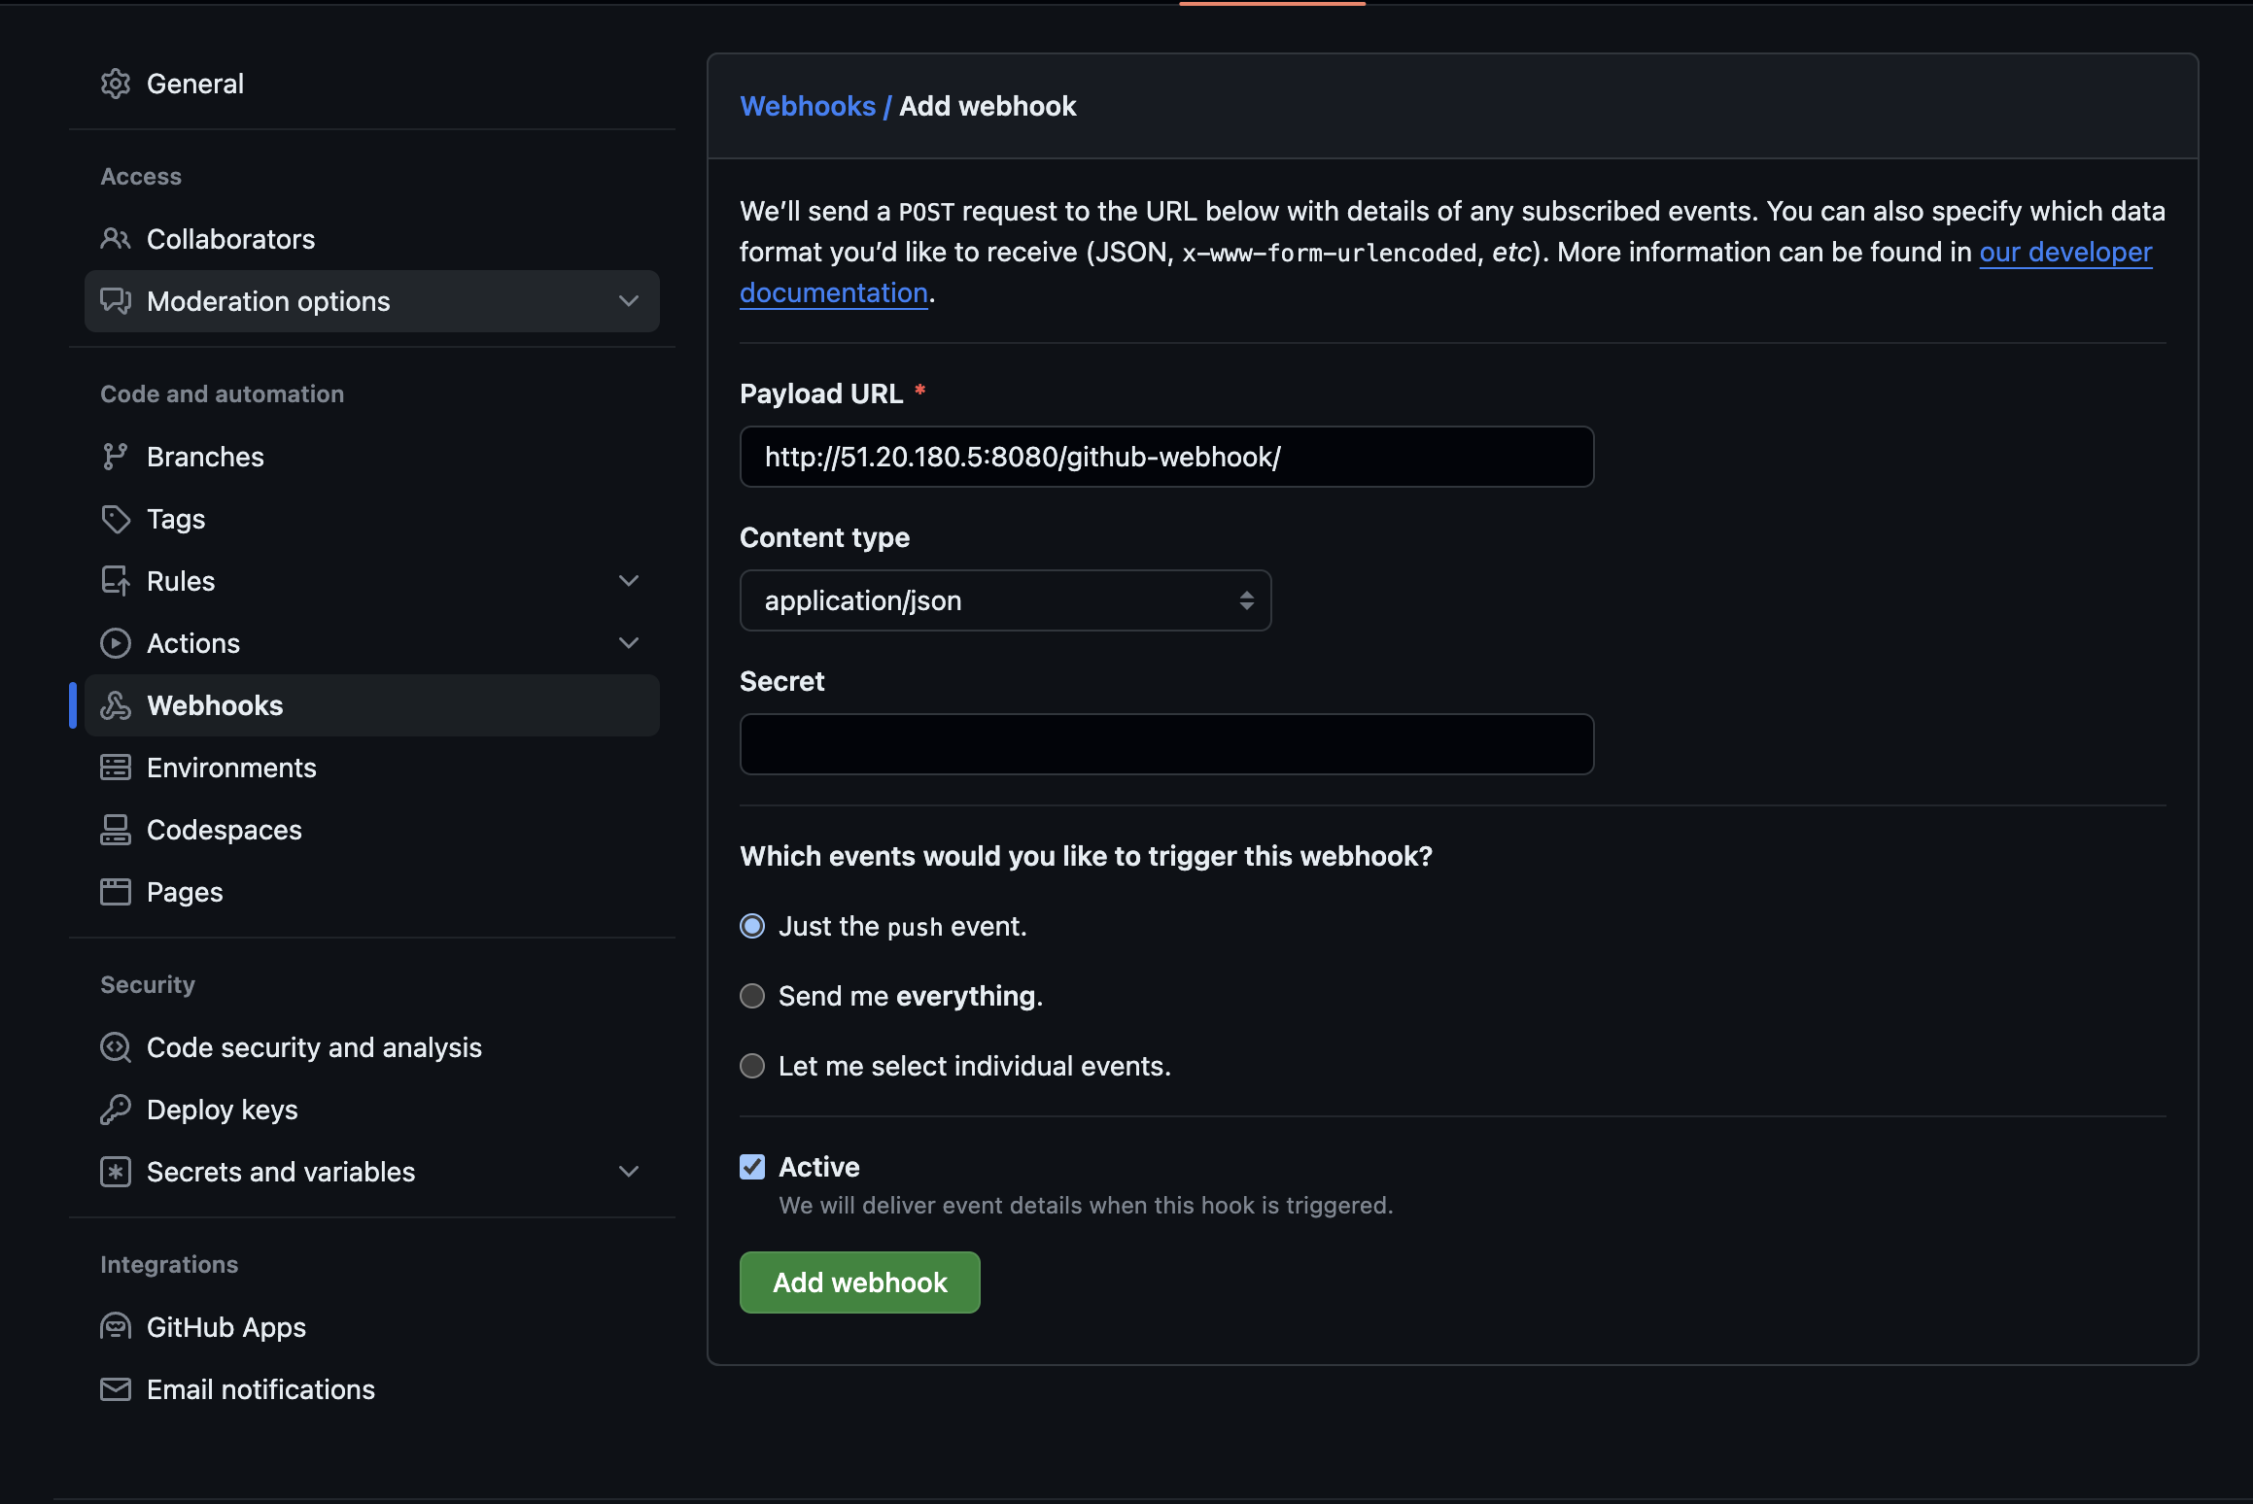
Task: Click the Environments server icon
Action: (116, 768)
